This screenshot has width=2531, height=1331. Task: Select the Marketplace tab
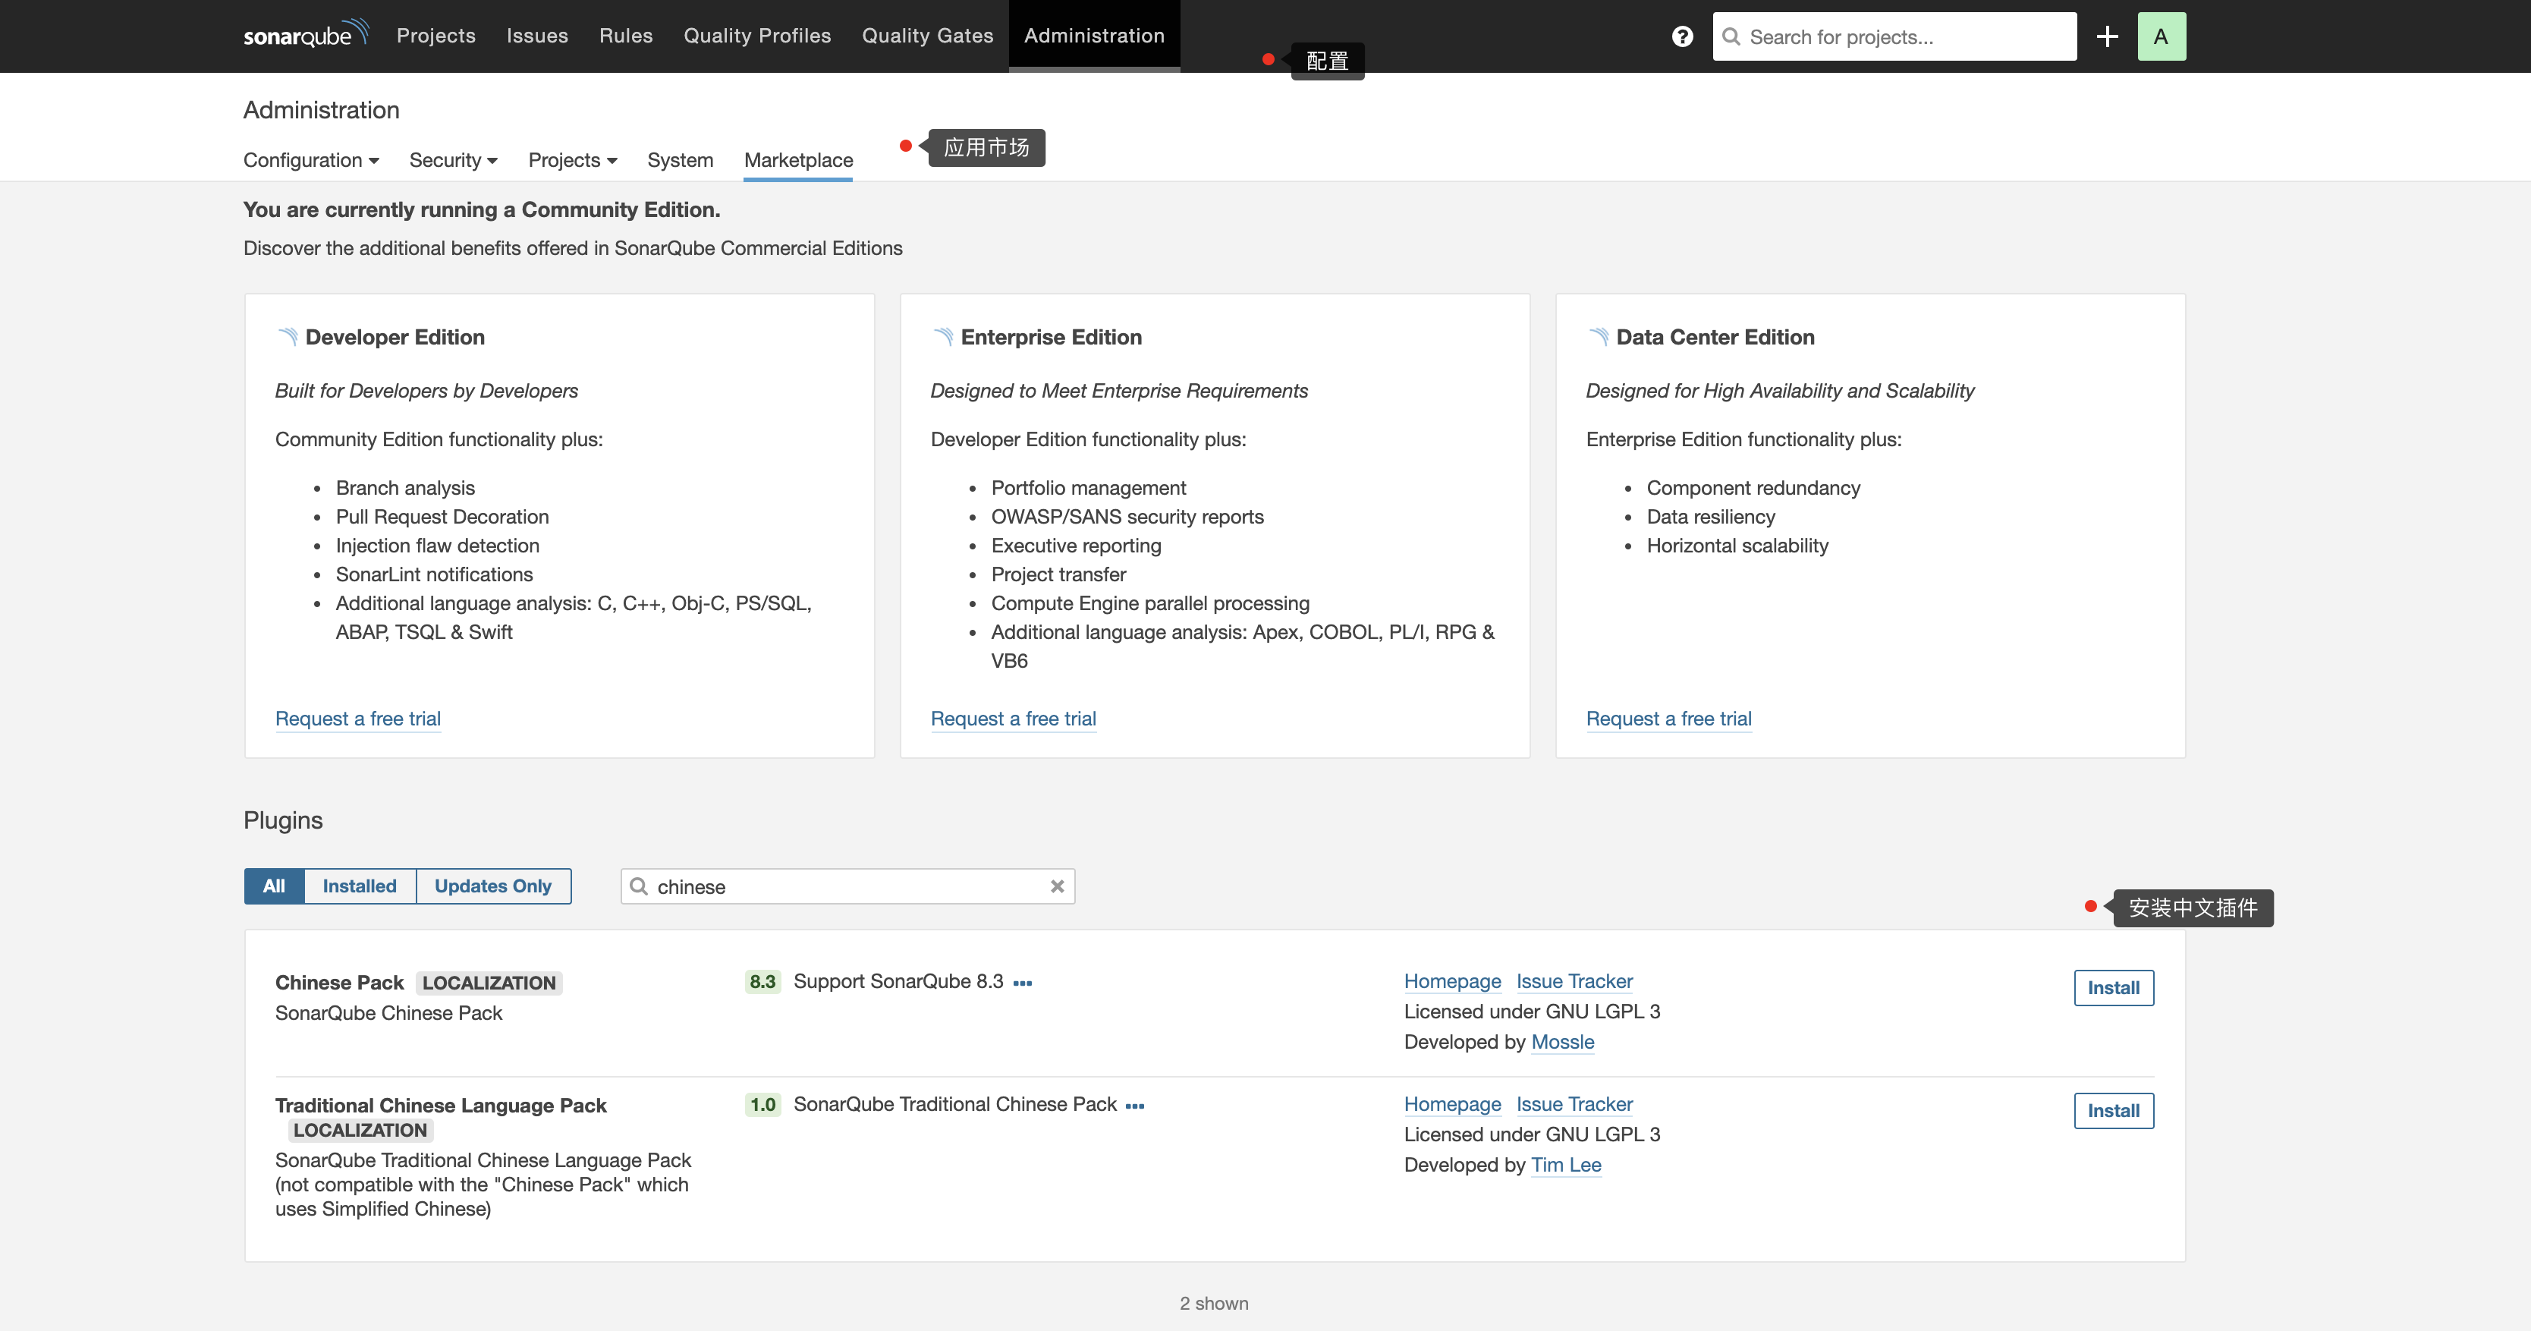click(798, 159)
